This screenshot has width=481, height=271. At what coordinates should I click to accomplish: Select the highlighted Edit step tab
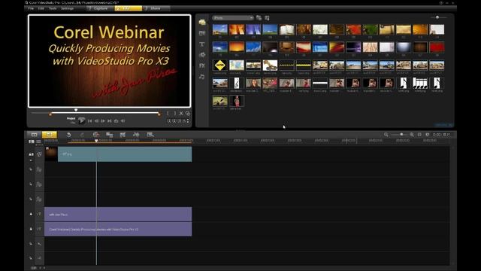[x=129, y=8]
